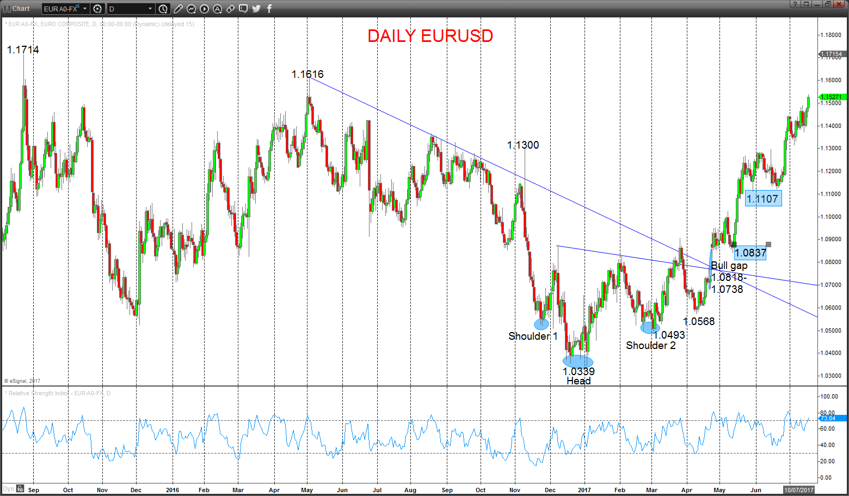Screen dimensions: 849x496
Task: Click the Chart window title label
Action: (21, 9)
